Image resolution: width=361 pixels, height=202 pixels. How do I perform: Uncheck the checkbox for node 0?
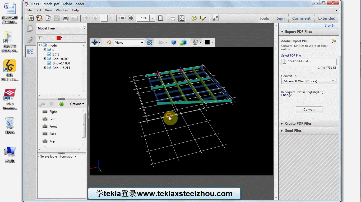coord(49,50)
